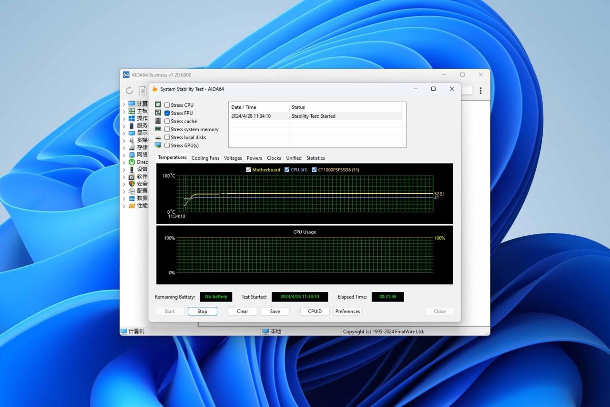This screenshot has height=407, width=610.
Task: Select the 多媒体 speaker icon in the tree
Action: point(132,140)
